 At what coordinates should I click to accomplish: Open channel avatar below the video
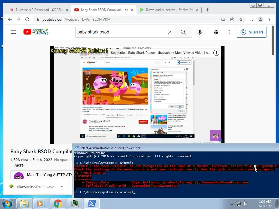pos(19,176)
